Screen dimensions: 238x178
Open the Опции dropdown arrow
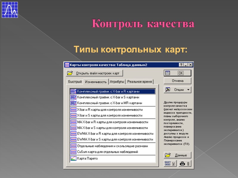coord(188,89)
